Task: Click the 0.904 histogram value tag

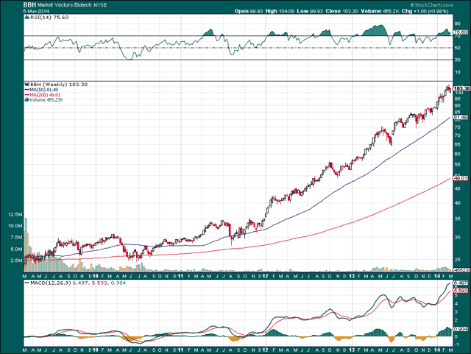Action: tap(461, 329)
